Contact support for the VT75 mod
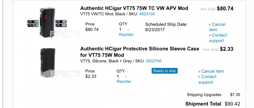Viewport: 254px width, 108px height. click(218, 38)
